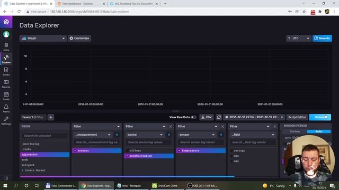Image resolution: width=339 pixels, height=190 pixels.
Task: Go to Explore in sidebar
Action: click(6, 59)
